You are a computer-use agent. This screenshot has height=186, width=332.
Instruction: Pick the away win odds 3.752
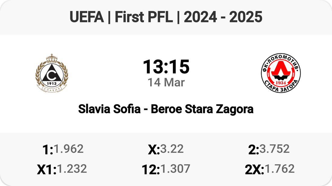[x=274, y=149]
